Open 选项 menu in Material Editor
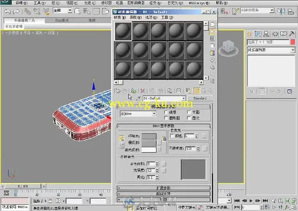 click(151, 17)
